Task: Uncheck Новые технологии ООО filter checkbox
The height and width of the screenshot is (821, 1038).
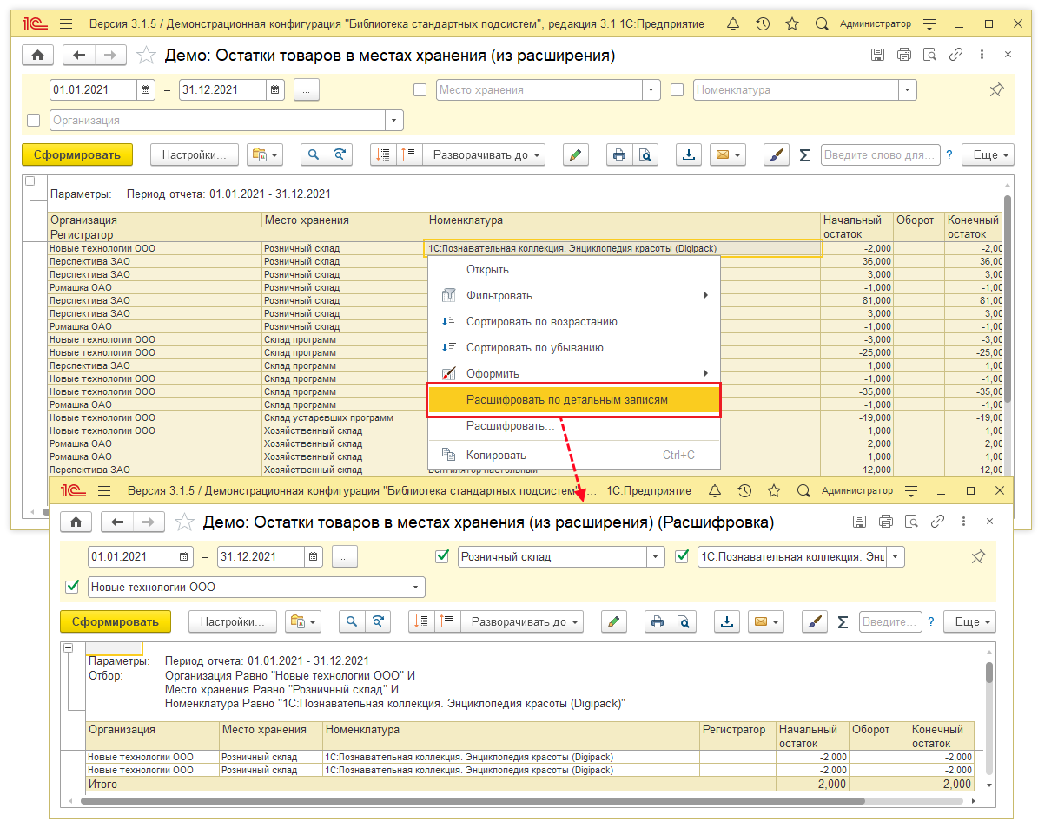Action: click(x=73, y=587)
